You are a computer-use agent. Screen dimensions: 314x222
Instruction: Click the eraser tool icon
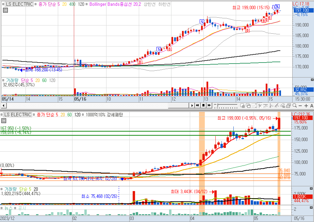[283, 105]
